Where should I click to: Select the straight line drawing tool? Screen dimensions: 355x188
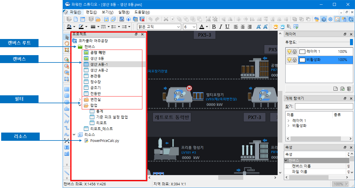click(x=67, y=115)
